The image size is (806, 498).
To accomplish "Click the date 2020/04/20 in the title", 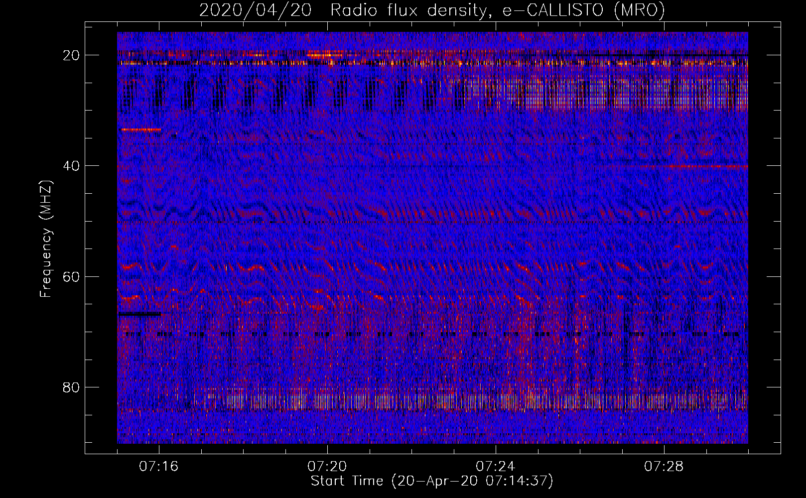I will pos(255,10).
